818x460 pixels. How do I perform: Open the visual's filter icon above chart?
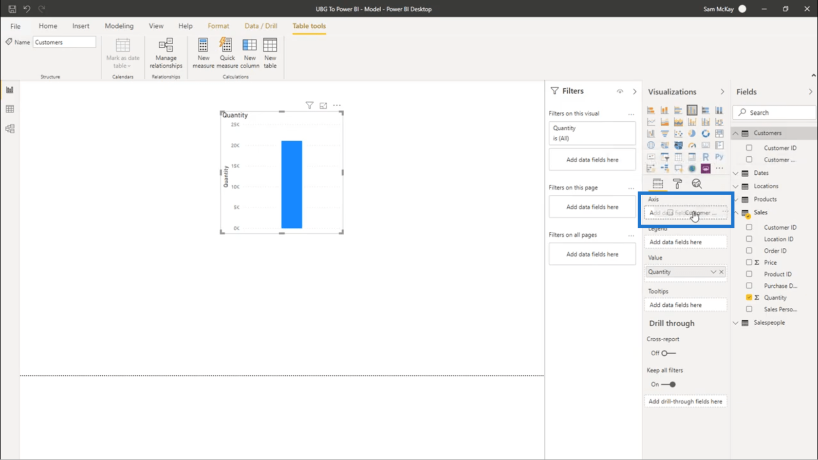click(309, 105)
